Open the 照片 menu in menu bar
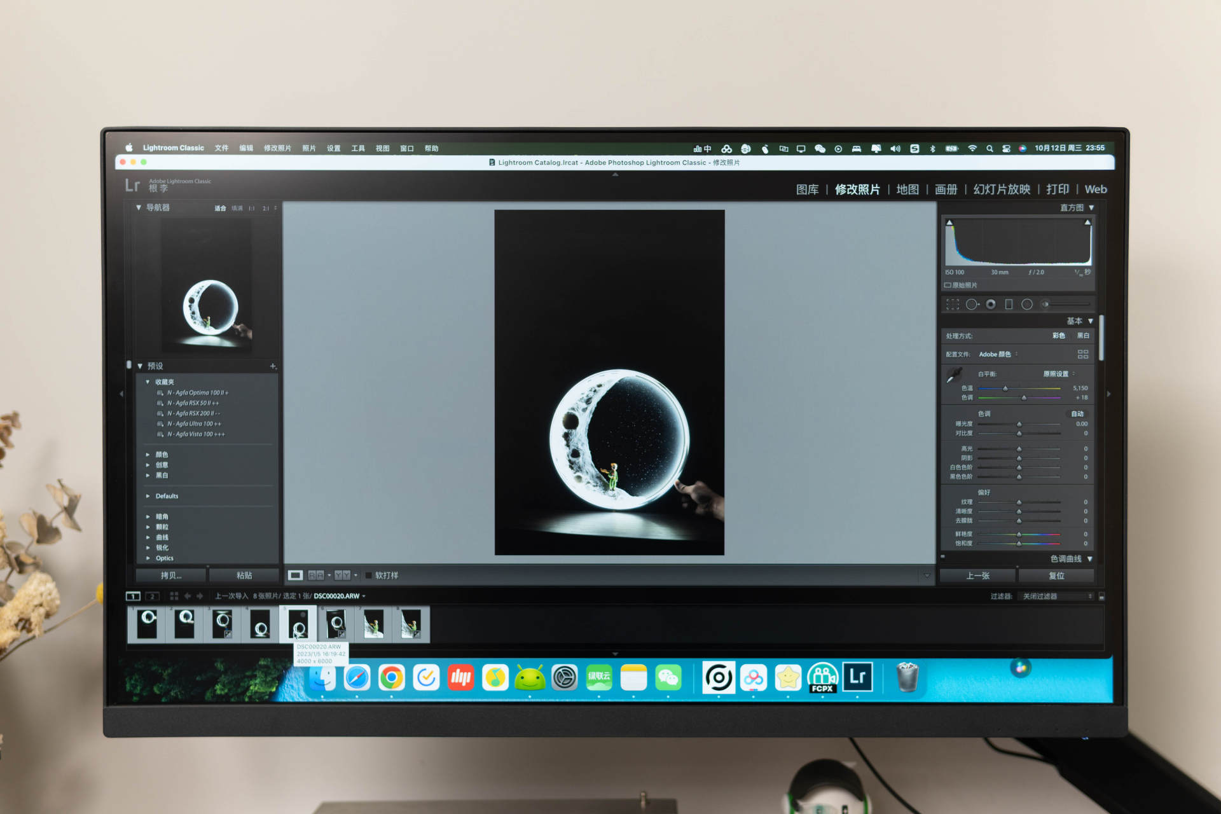Viewport: 1221px width, 814px height. click(x=308, y=148)
